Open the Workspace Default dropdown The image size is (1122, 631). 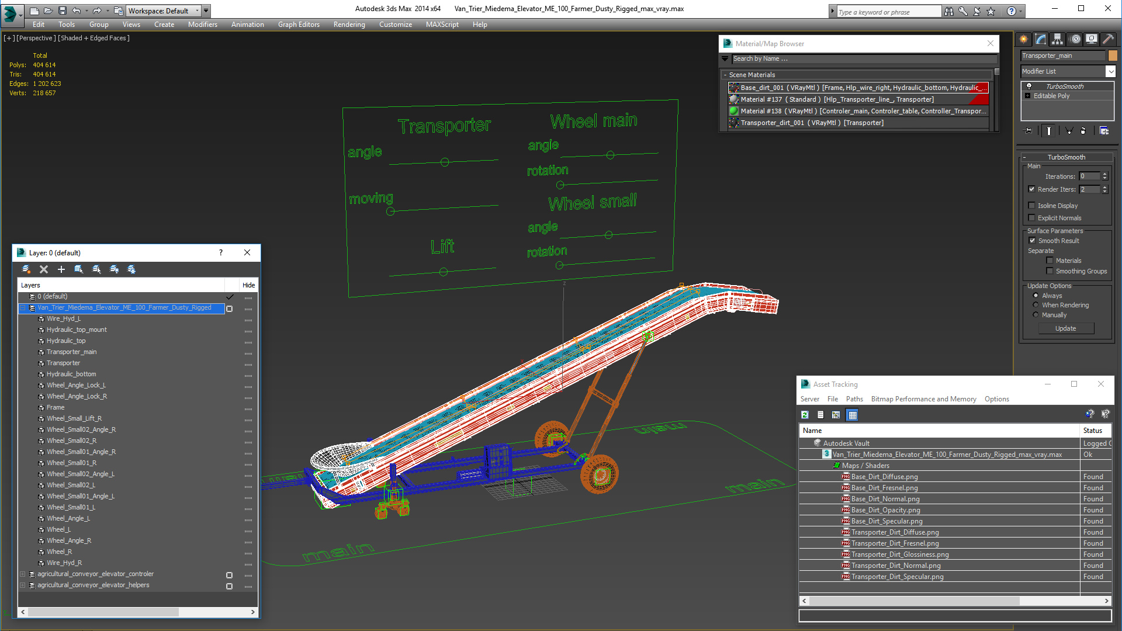[197, 11]
